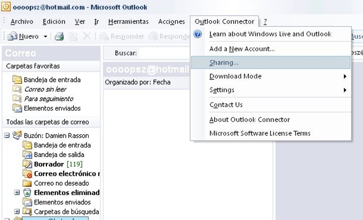The image size is (363, 220).
Task: Click the [119] draft count
Action: pyautogui.click(x=75, y=164)
